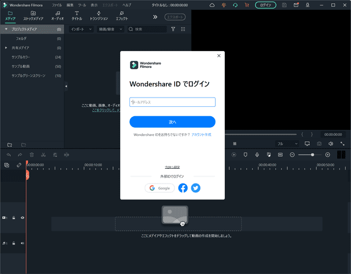This screenshot has height=274, width=351.
Task: Click the voiceover microphone icon
Action: click(x=257, y=155)
